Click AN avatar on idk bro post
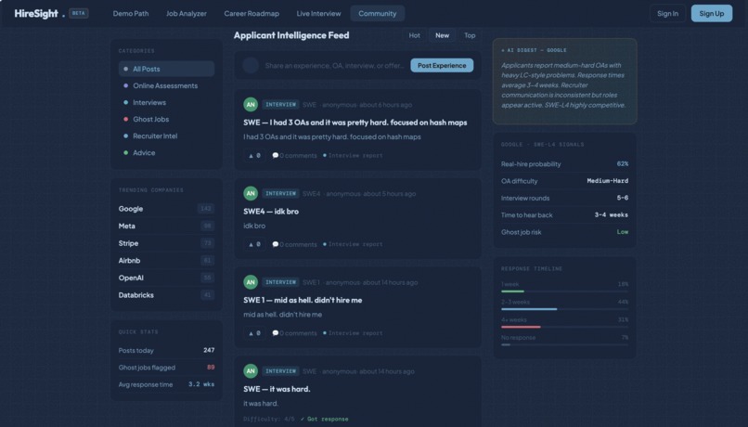The width and height of the screenshot is (748, 427). coord(251,193)
